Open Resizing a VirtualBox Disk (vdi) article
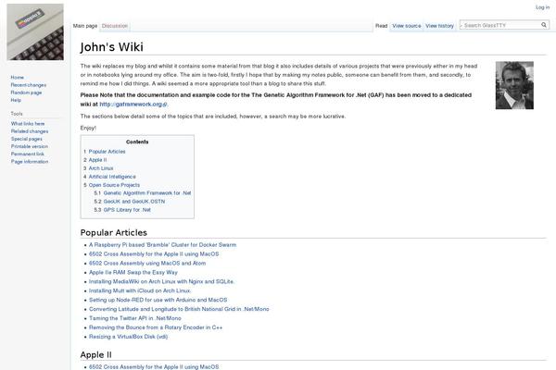The height and width of the screenshot is (370, 556). 129,337
